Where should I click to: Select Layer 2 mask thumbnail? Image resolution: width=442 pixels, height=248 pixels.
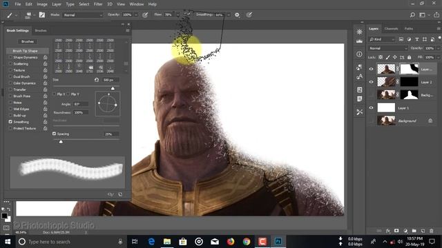(409, 82)
